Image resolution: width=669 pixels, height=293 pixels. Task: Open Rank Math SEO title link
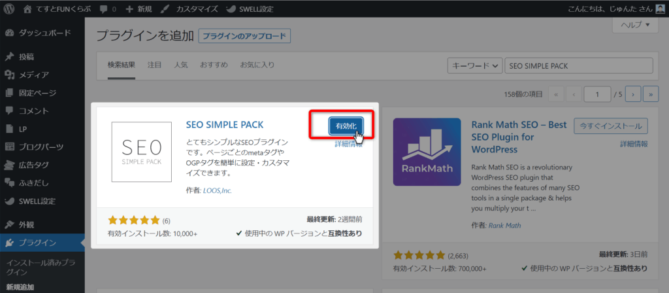(x=519, y=137)
